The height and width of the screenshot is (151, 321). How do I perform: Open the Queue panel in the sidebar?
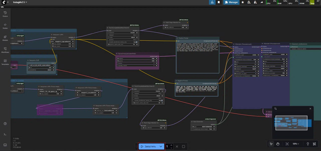point(5,14)
